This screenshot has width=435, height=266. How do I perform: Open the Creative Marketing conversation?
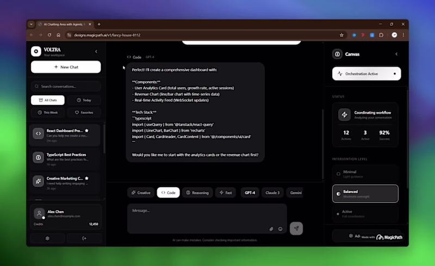click(65, 183)
